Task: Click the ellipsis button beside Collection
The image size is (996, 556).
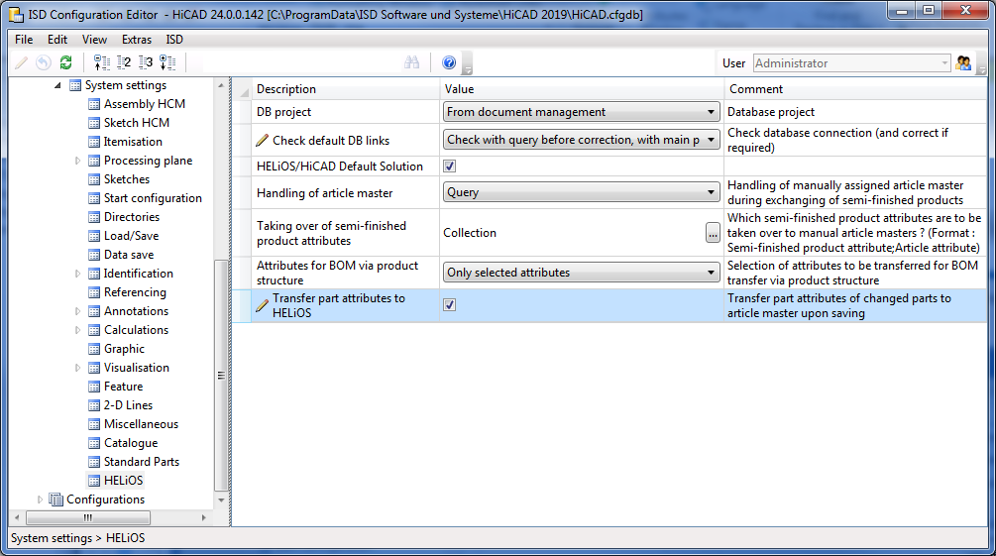Action: [713, 233]
